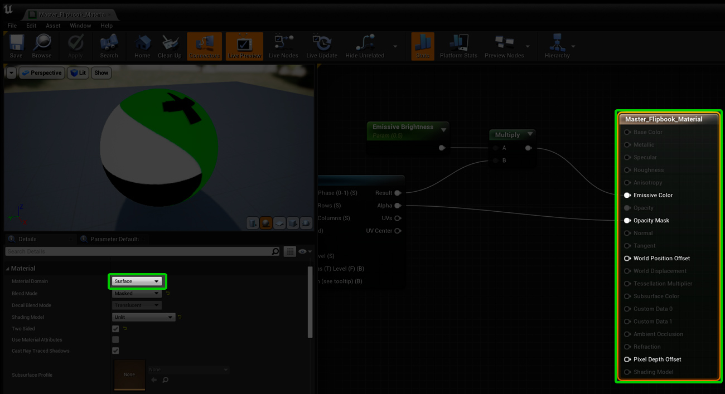
Task: Open the Subsurface Profile None asset dropdown
Action: (188, 369)
